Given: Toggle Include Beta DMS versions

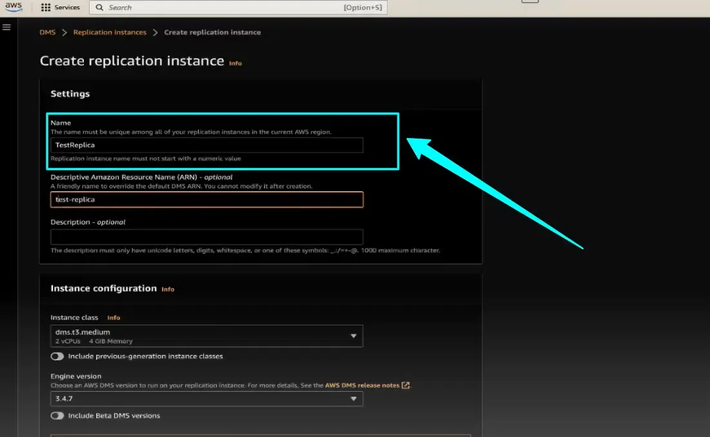Looking at the screenshot, I should click(x=57, y=416).
